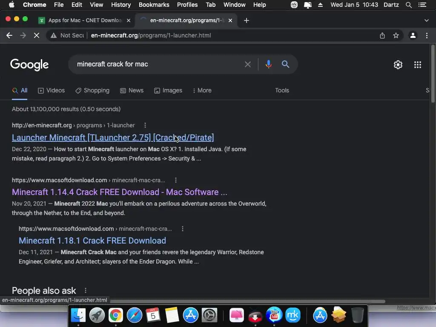Start voice search with microphone
Viewport: 436px width, 327px height.
click(x=268, y=64)
